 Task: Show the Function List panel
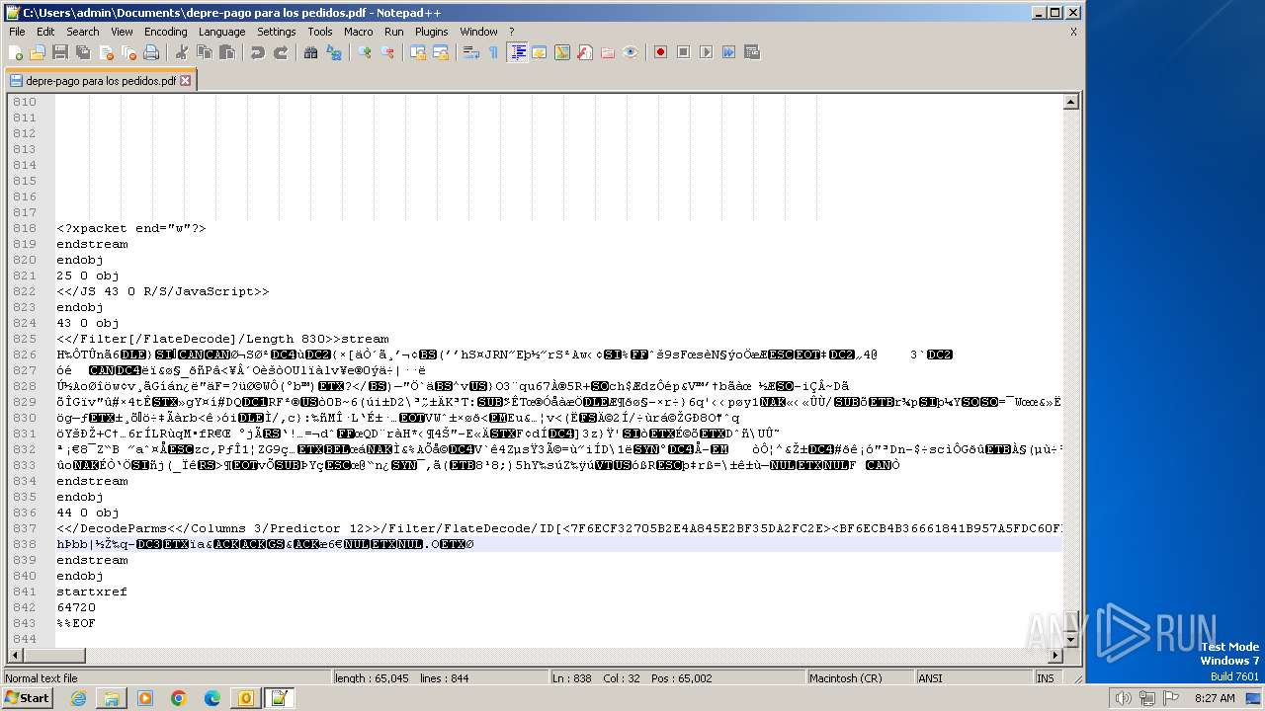tap(585, 52)
